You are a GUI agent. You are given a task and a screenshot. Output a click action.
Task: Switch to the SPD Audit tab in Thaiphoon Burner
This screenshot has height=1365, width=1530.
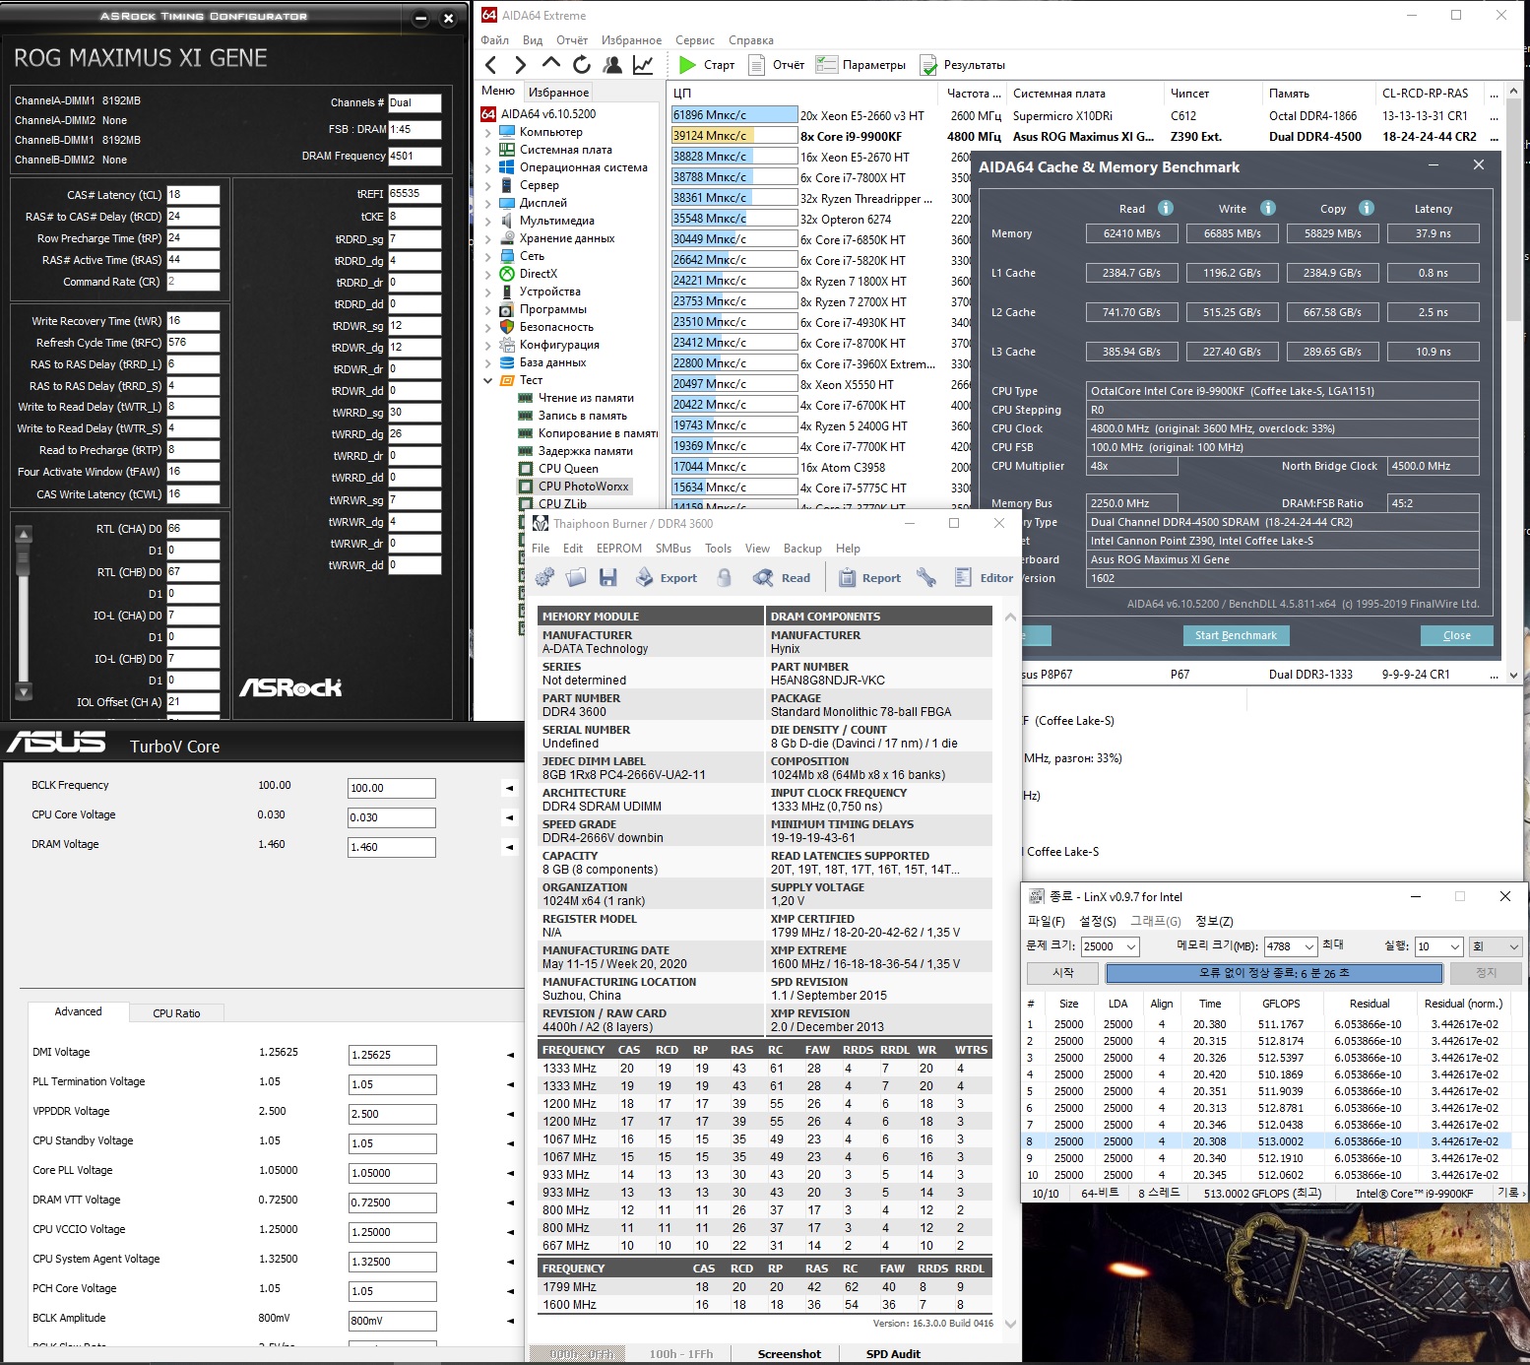[893, 1354]
